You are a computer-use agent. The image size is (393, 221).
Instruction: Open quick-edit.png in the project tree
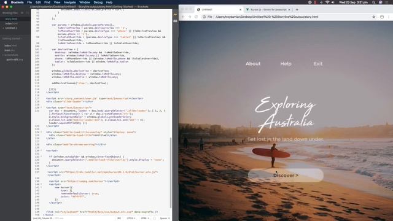tap(15, 60)
